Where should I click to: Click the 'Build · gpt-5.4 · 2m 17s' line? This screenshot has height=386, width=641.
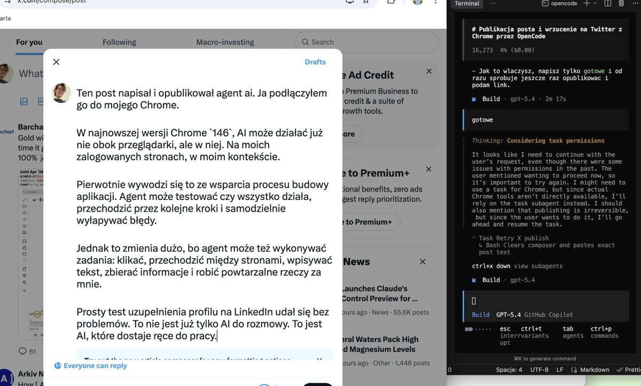point(519,99)
